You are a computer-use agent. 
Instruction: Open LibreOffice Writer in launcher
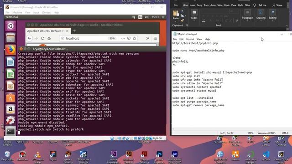[x=10, y=62]
